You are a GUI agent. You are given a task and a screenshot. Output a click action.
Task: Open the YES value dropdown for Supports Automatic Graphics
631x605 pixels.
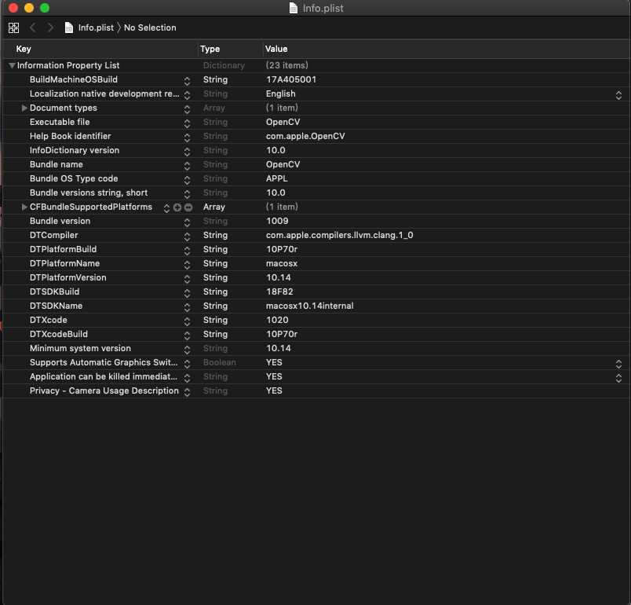(x=618, y=364)
